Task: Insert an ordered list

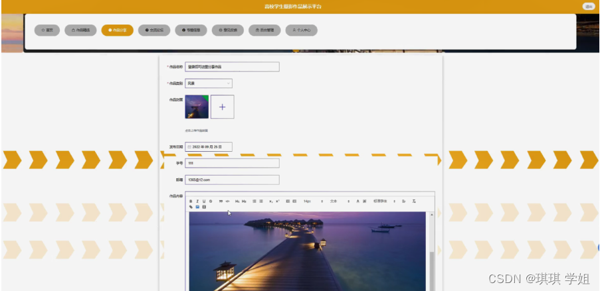Action: coord(254,202)
